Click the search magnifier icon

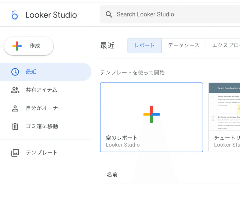(x=109, y=14)
